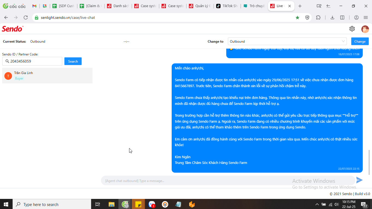Open a new browser tab
Viewport: 372px width, 209px height.
[x=300, y=6]
